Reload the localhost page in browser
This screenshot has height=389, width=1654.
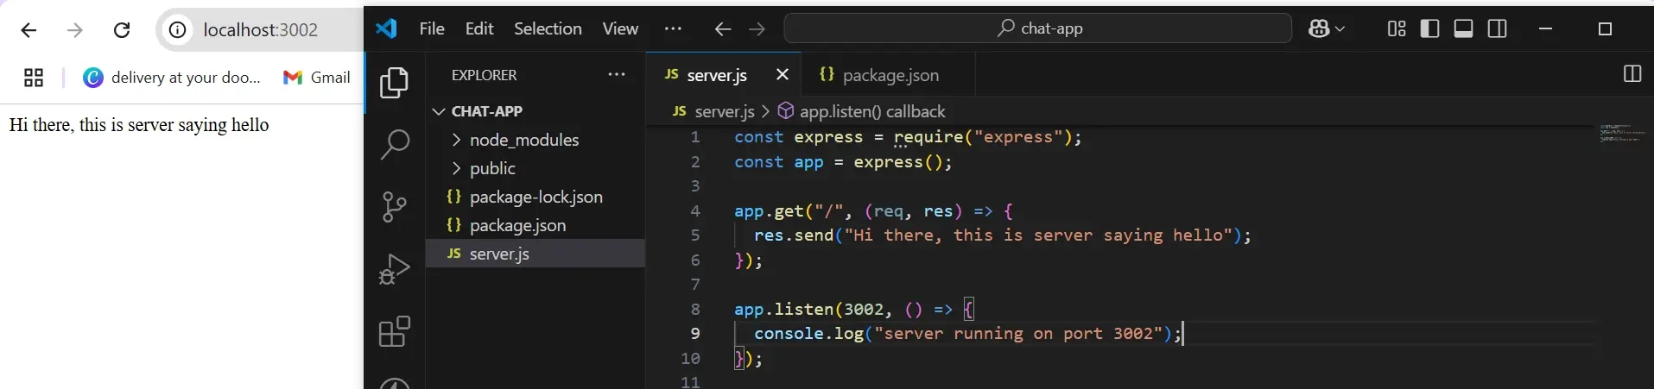pos(122,30)
